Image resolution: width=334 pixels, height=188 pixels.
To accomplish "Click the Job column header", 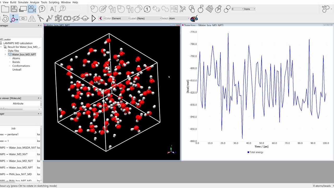I will 13,128.
